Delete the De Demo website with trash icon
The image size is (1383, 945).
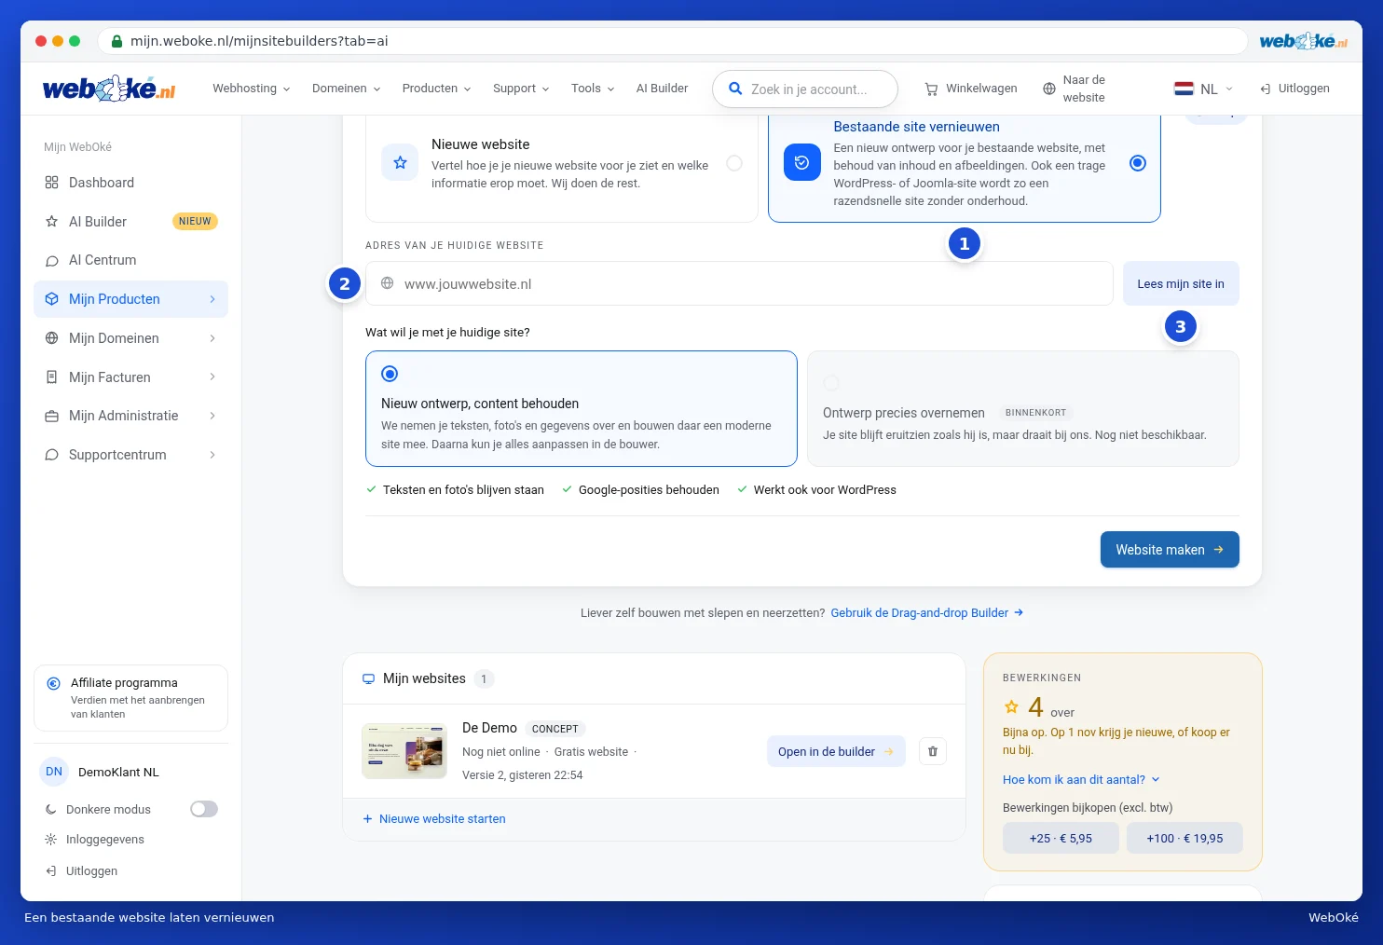[x=933, y=752]
